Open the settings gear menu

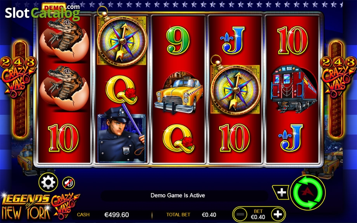48,182
